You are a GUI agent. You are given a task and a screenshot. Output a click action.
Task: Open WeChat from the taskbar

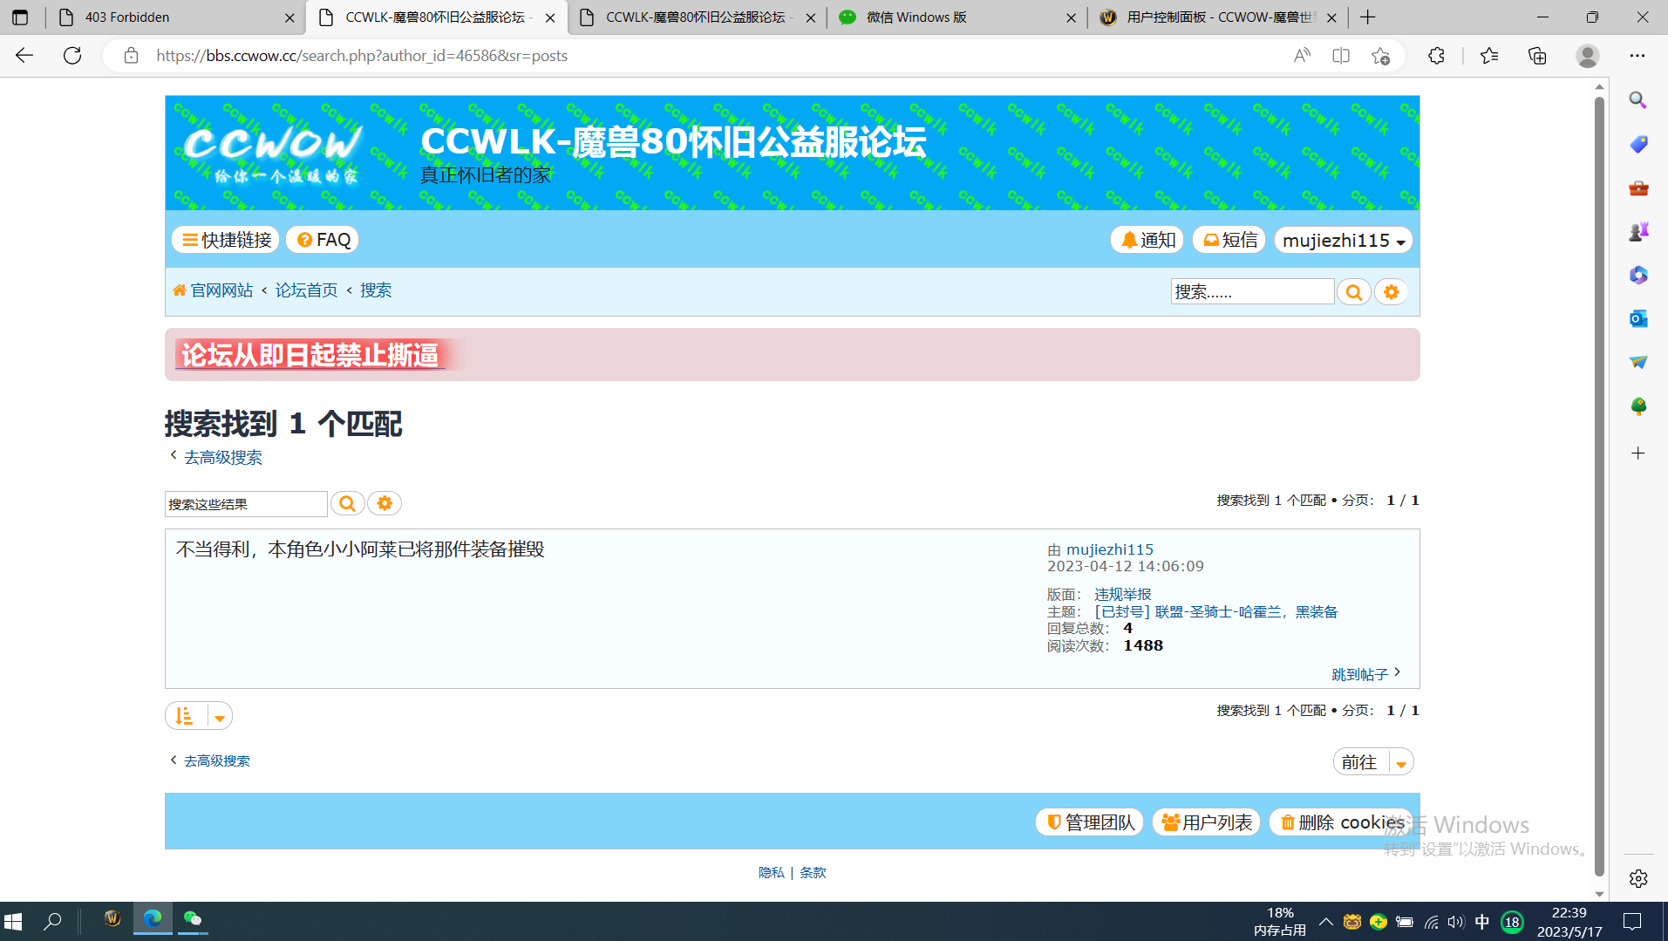[193, 920]
